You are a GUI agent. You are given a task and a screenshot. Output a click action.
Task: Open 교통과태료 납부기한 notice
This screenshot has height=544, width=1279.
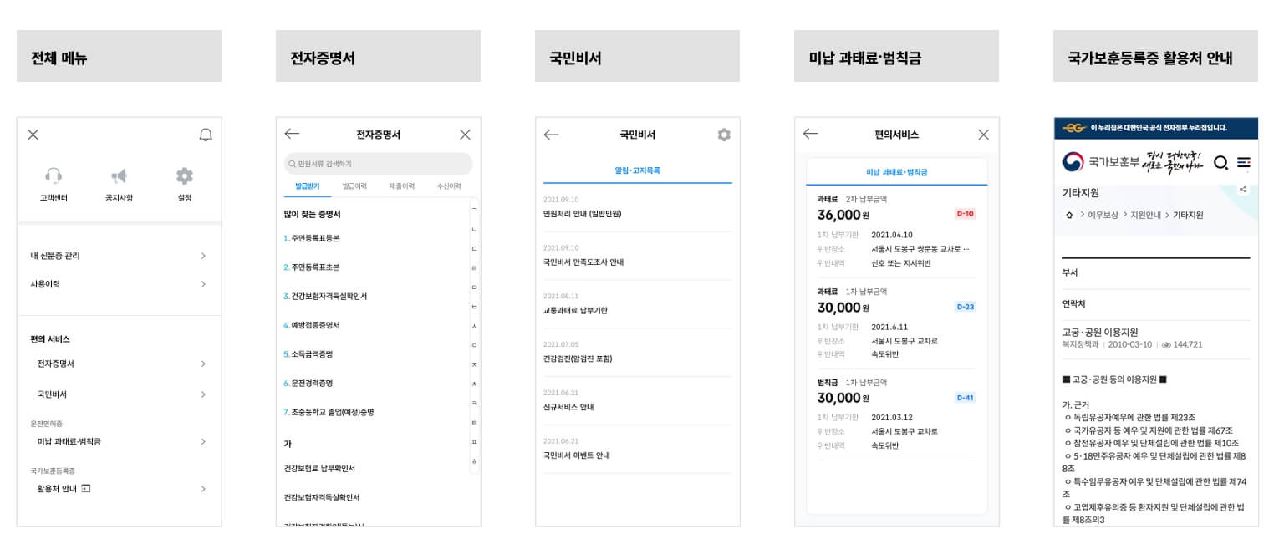[x=576, y=311]
